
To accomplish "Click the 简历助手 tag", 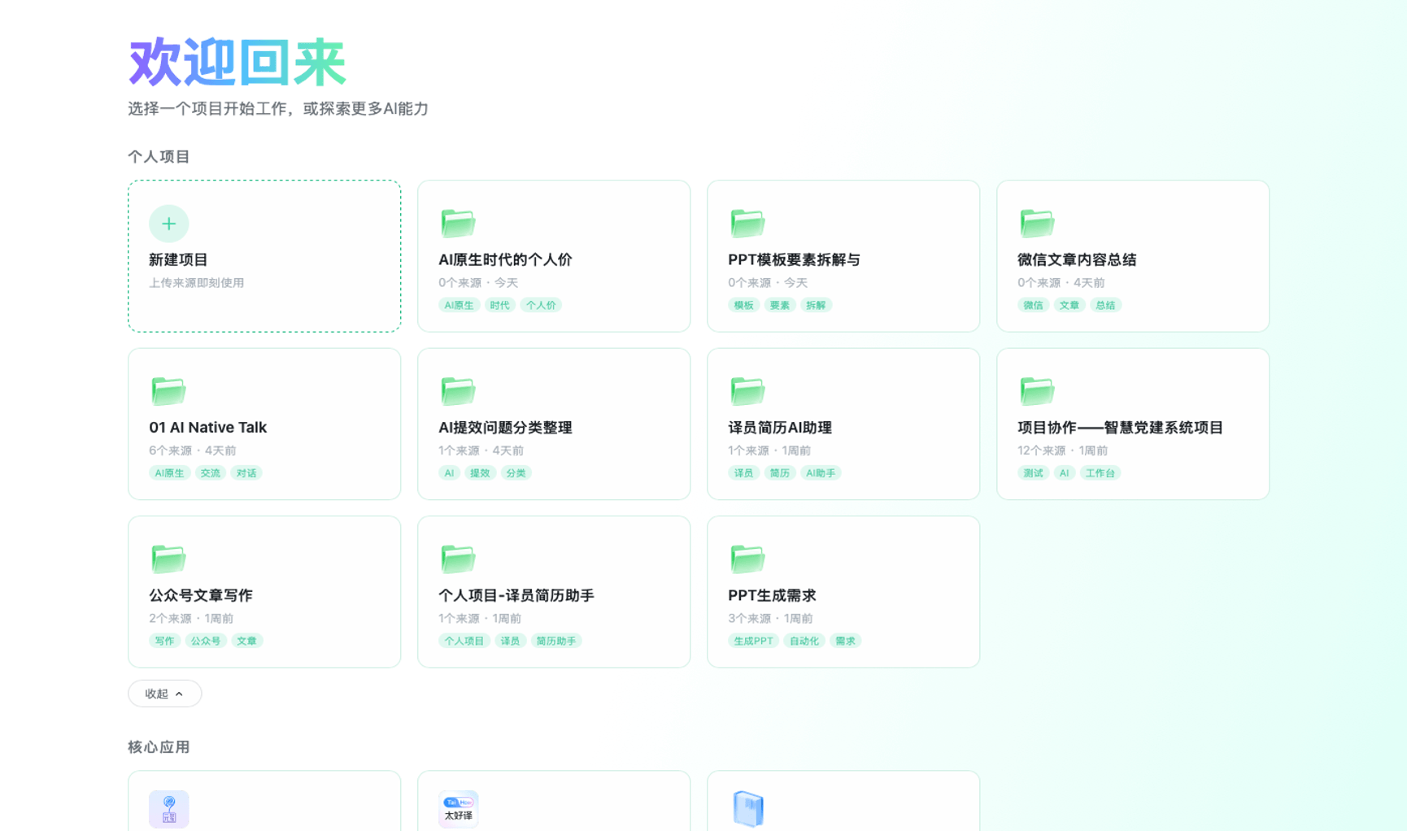I will click(556, 642).
